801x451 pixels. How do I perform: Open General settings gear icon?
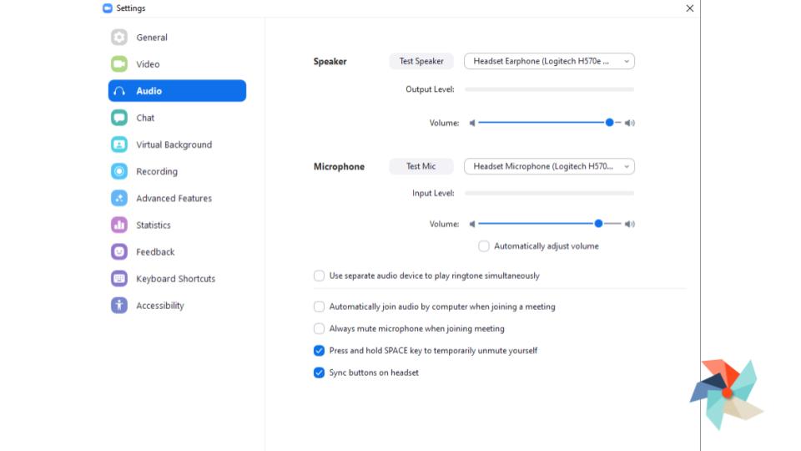[x=119, y=38]
